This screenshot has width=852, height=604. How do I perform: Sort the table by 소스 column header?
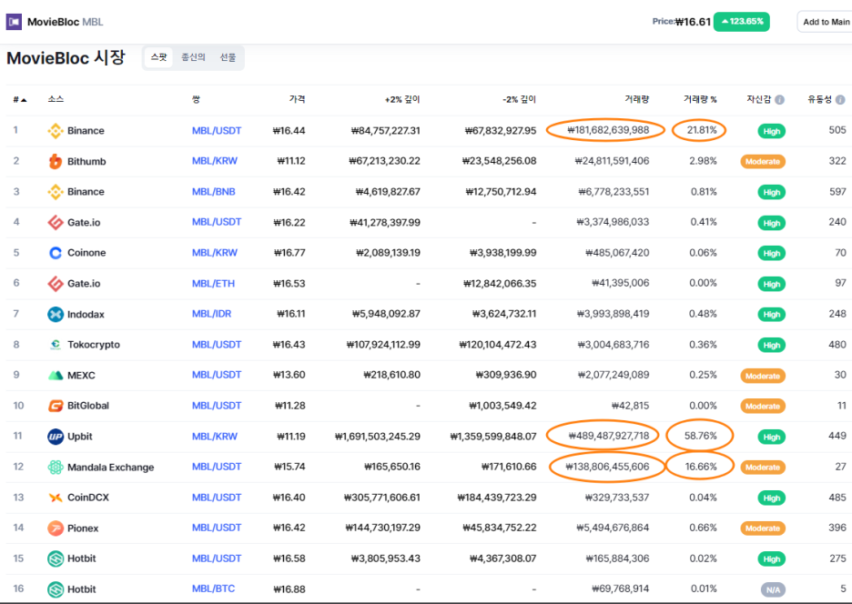click(x=56, y=99)
